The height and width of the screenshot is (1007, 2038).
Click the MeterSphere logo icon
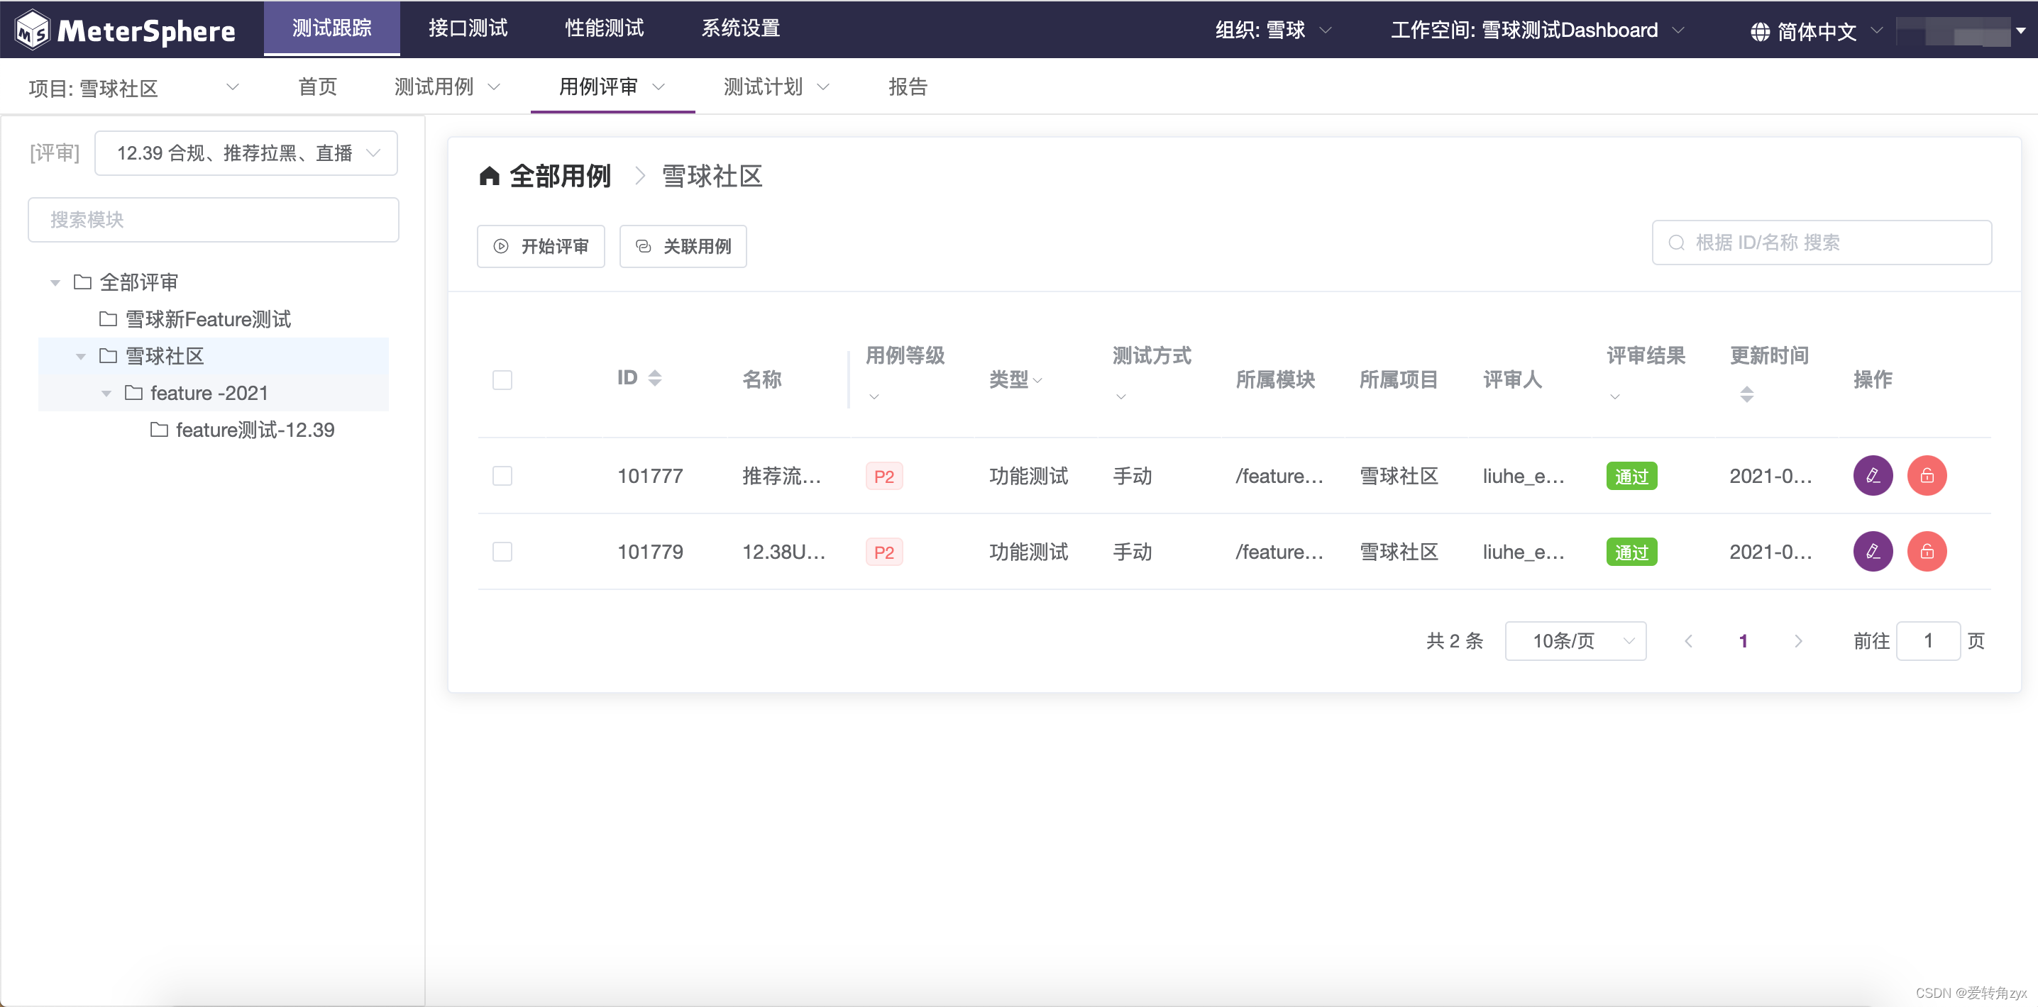tap(33, 30)
